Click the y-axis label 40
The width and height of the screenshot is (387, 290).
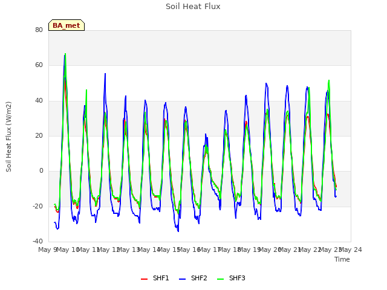point(39,100)
